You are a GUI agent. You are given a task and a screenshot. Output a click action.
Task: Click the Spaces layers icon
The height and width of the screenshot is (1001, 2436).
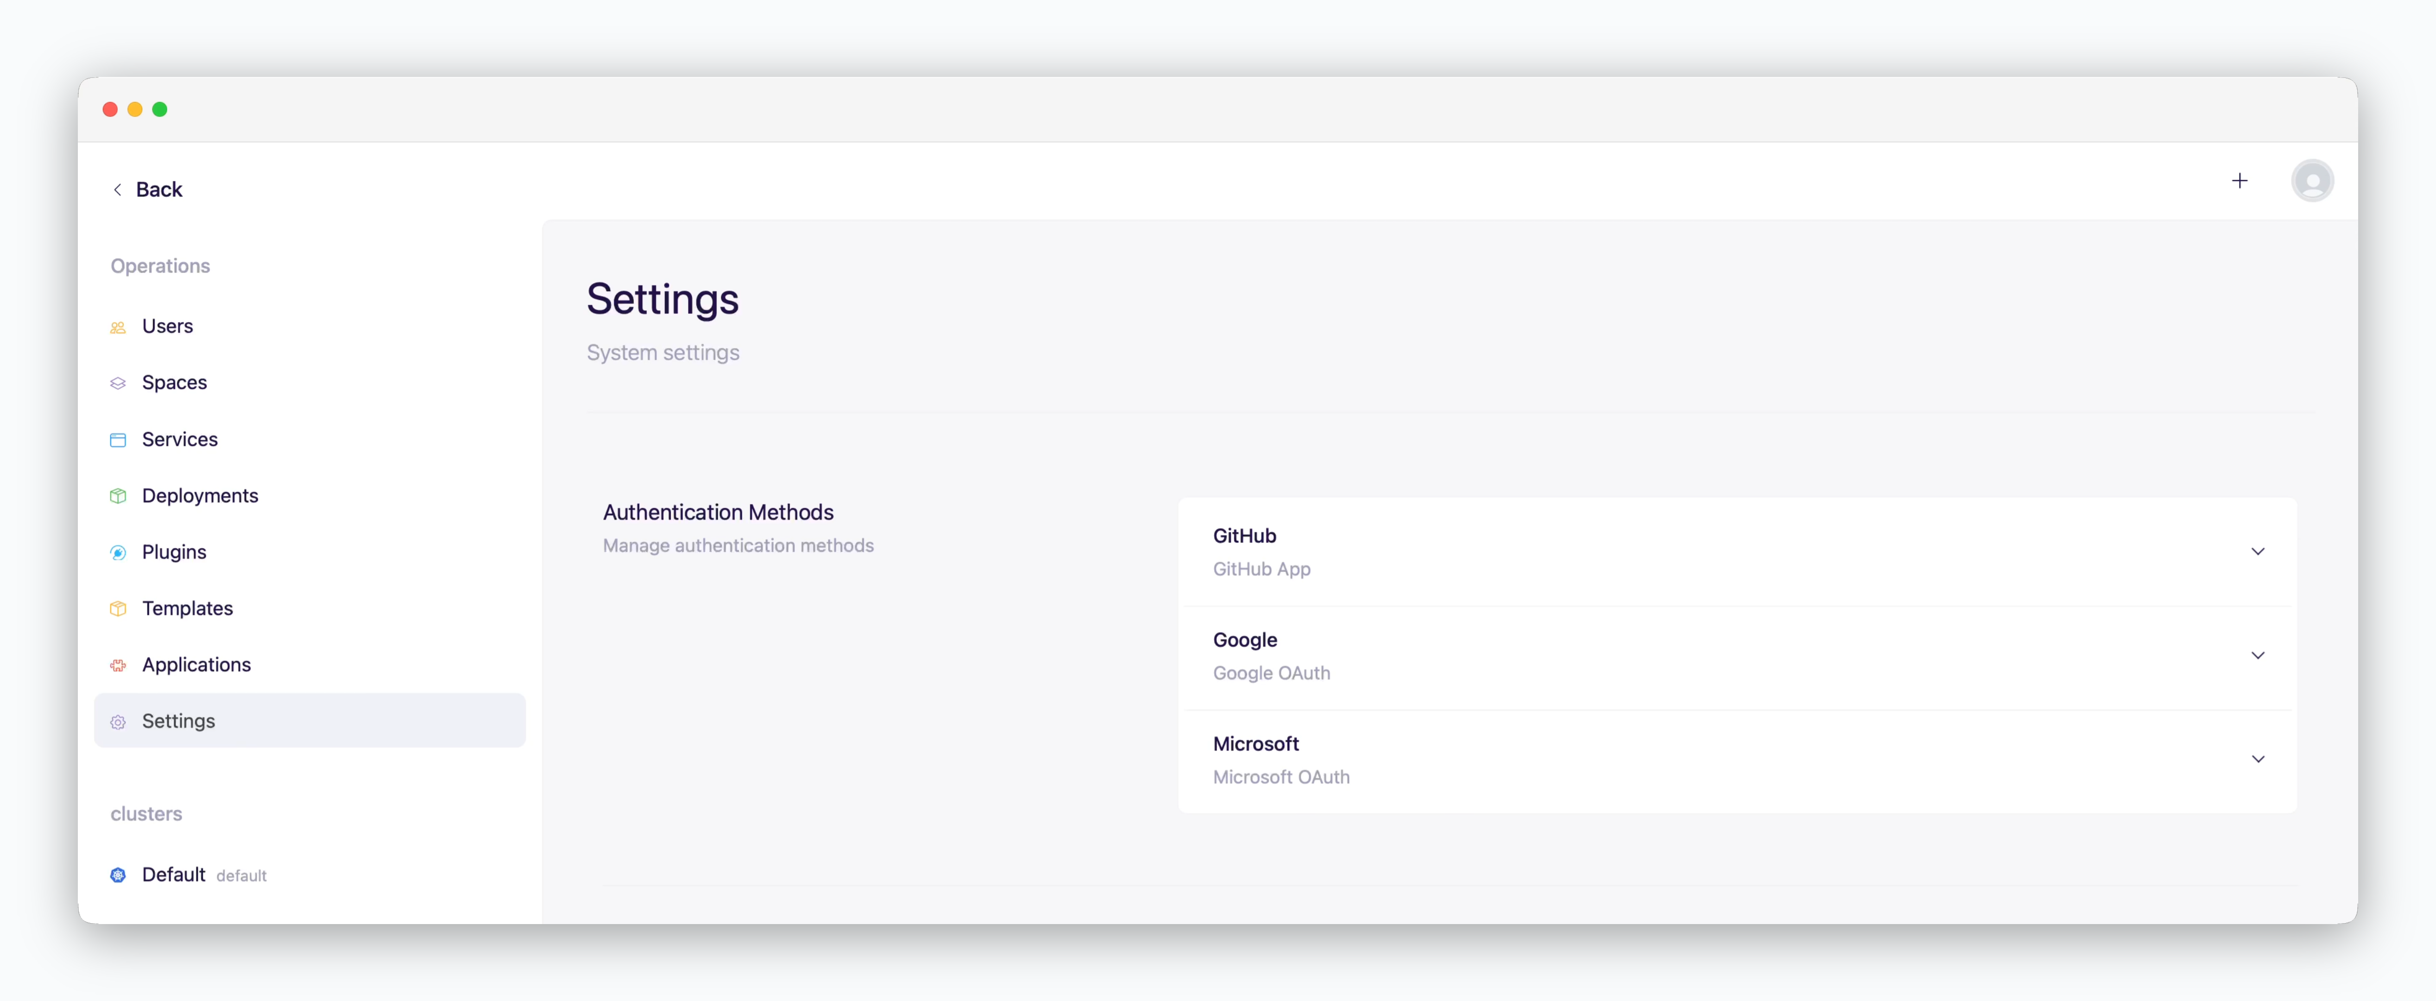pyautogui.click(x=118, y=383)
